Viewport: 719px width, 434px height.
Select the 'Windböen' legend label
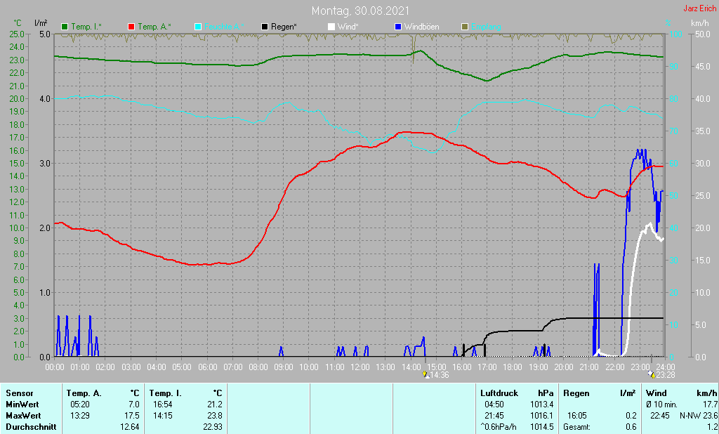pos(421,27)
